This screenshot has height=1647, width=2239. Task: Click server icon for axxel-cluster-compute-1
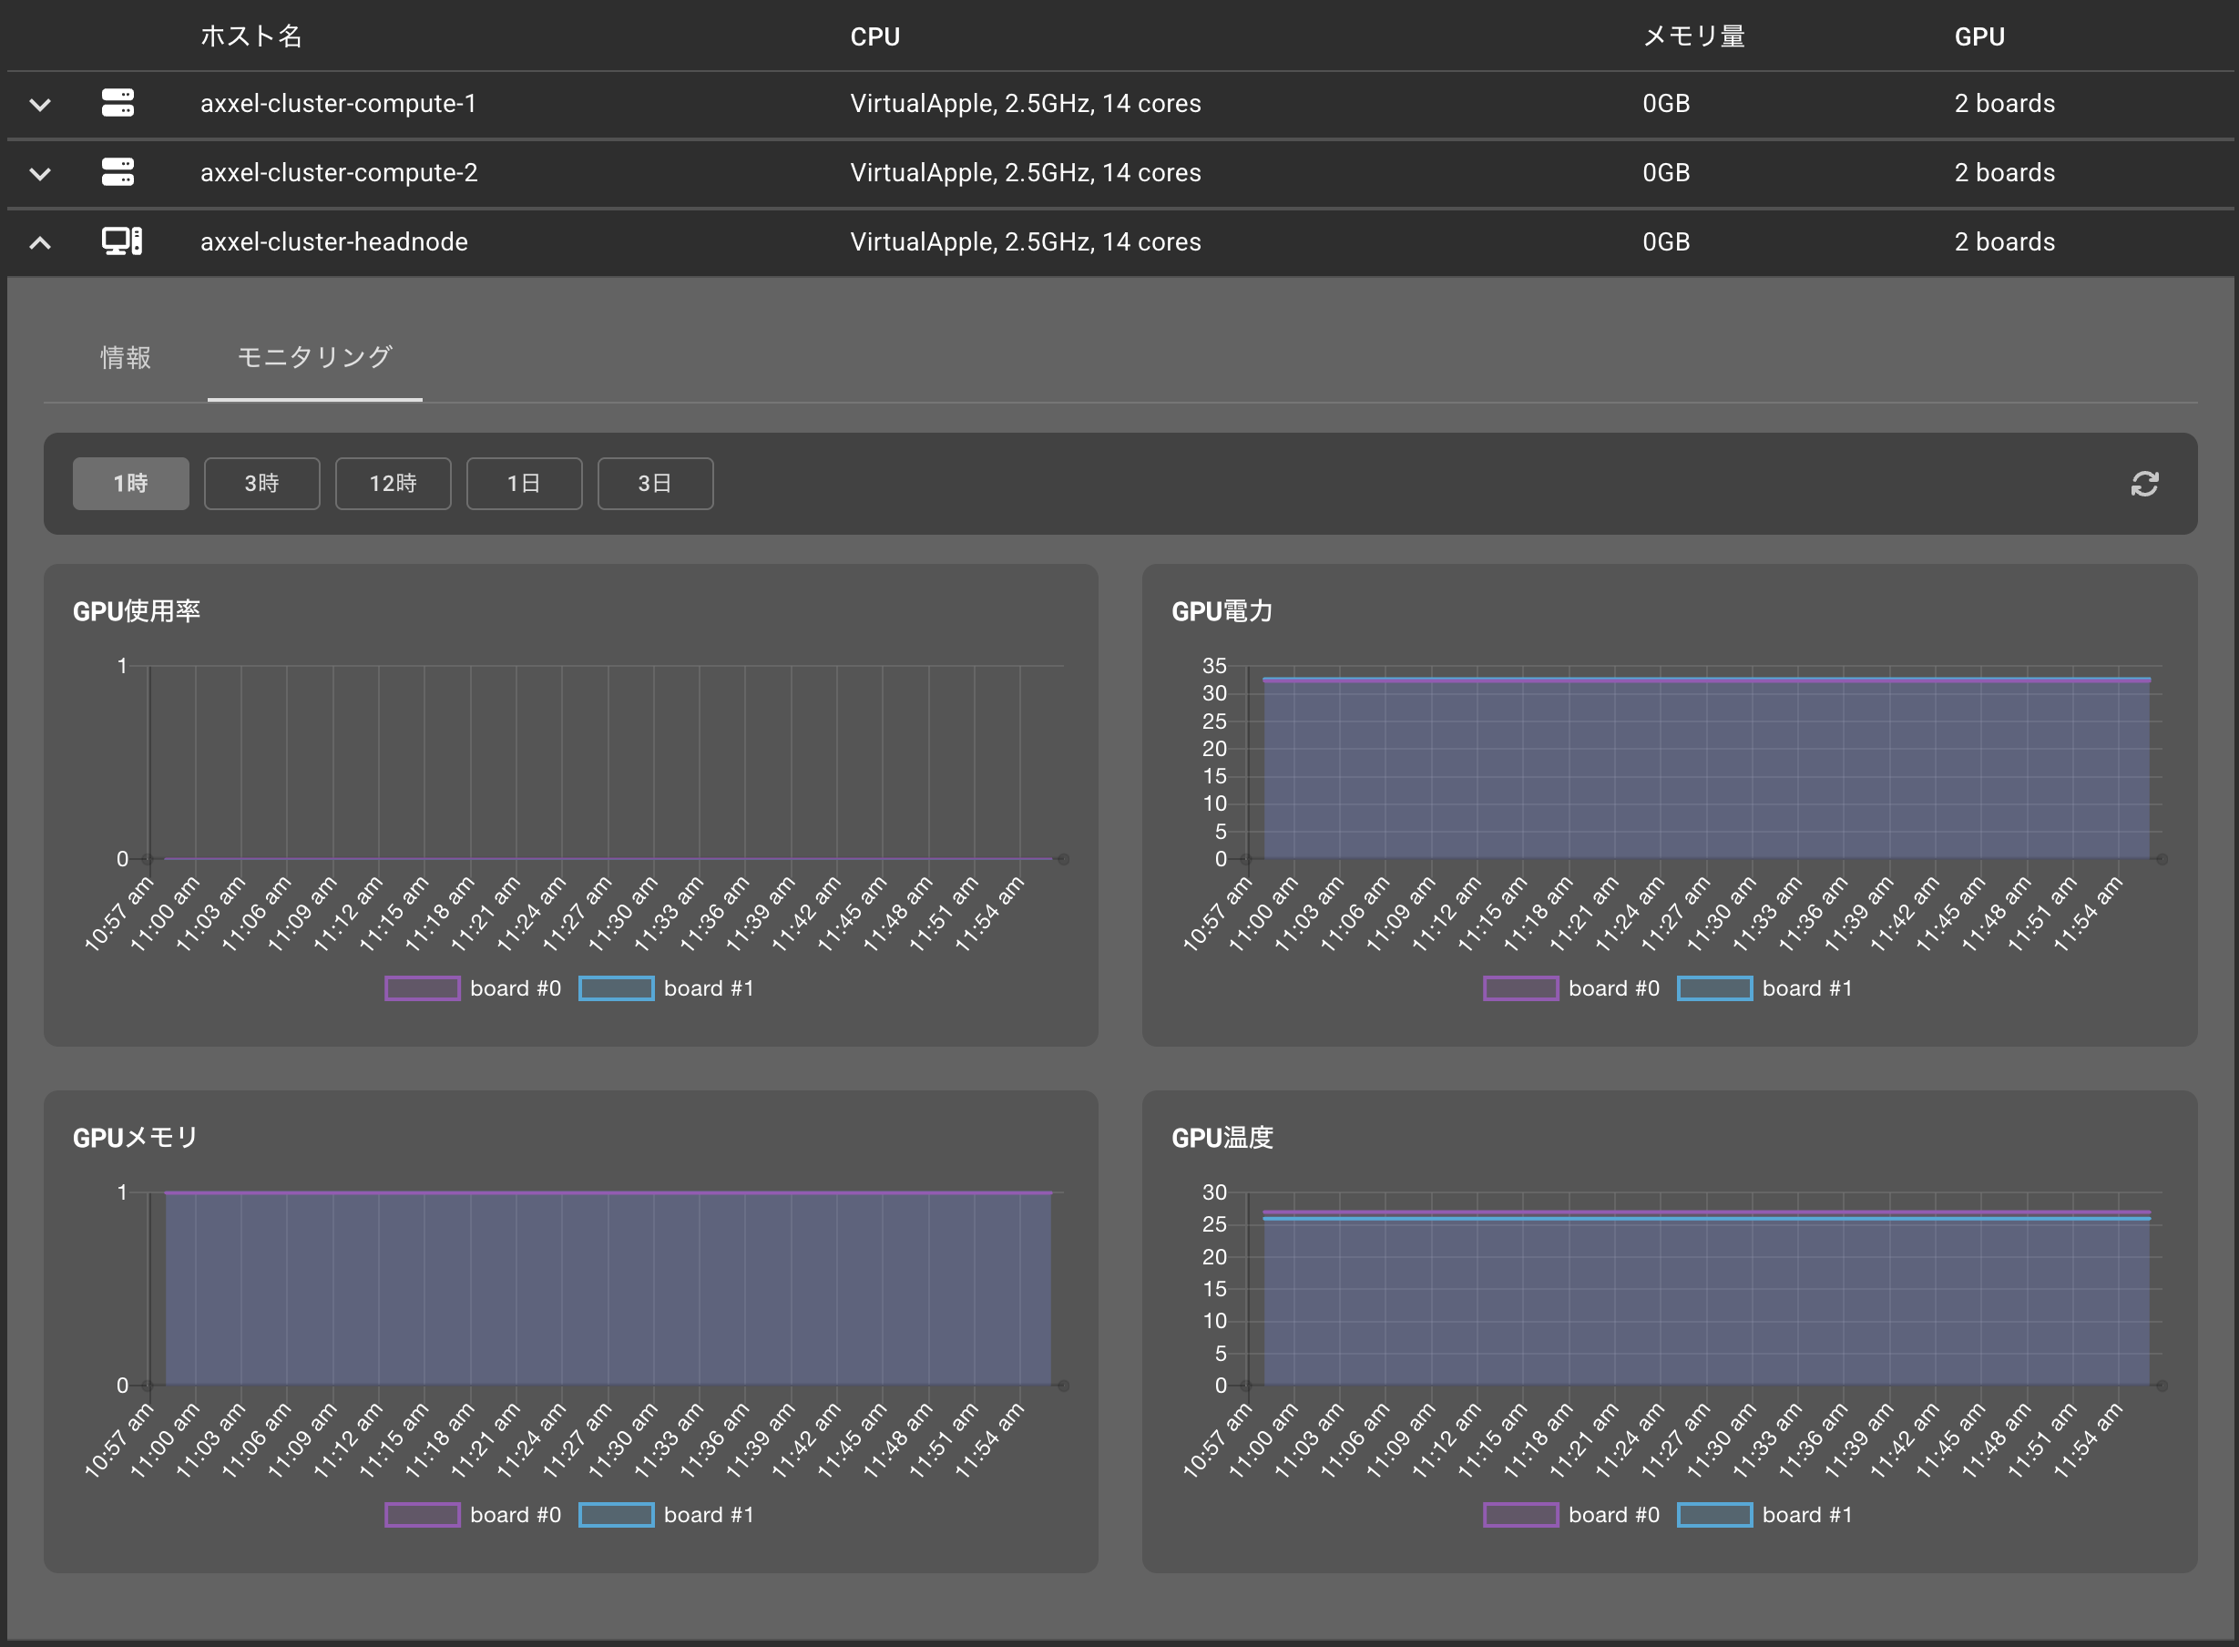click(118, 103)
